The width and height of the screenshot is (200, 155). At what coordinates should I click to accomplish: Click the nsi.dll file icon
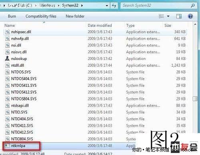click(7, 45)
